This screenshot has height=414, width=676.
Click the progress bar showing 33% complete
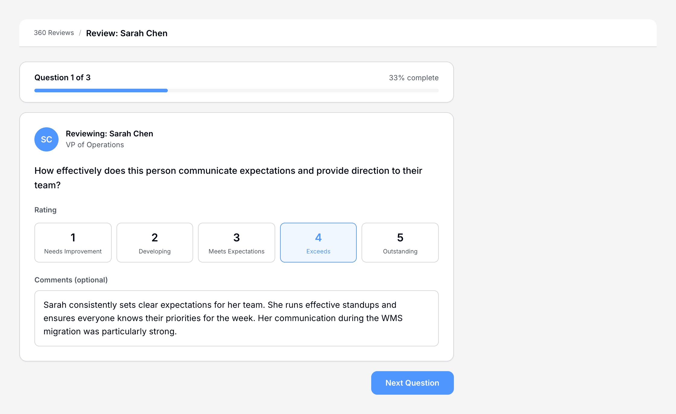236,90
